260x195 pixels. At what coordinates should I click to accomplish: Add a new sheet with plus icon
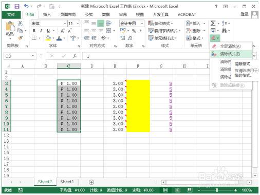click(x=91, y=182)
